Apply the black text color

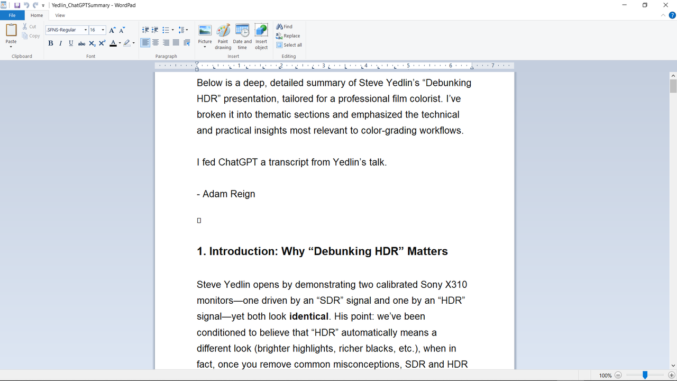[x=113, y=43]
